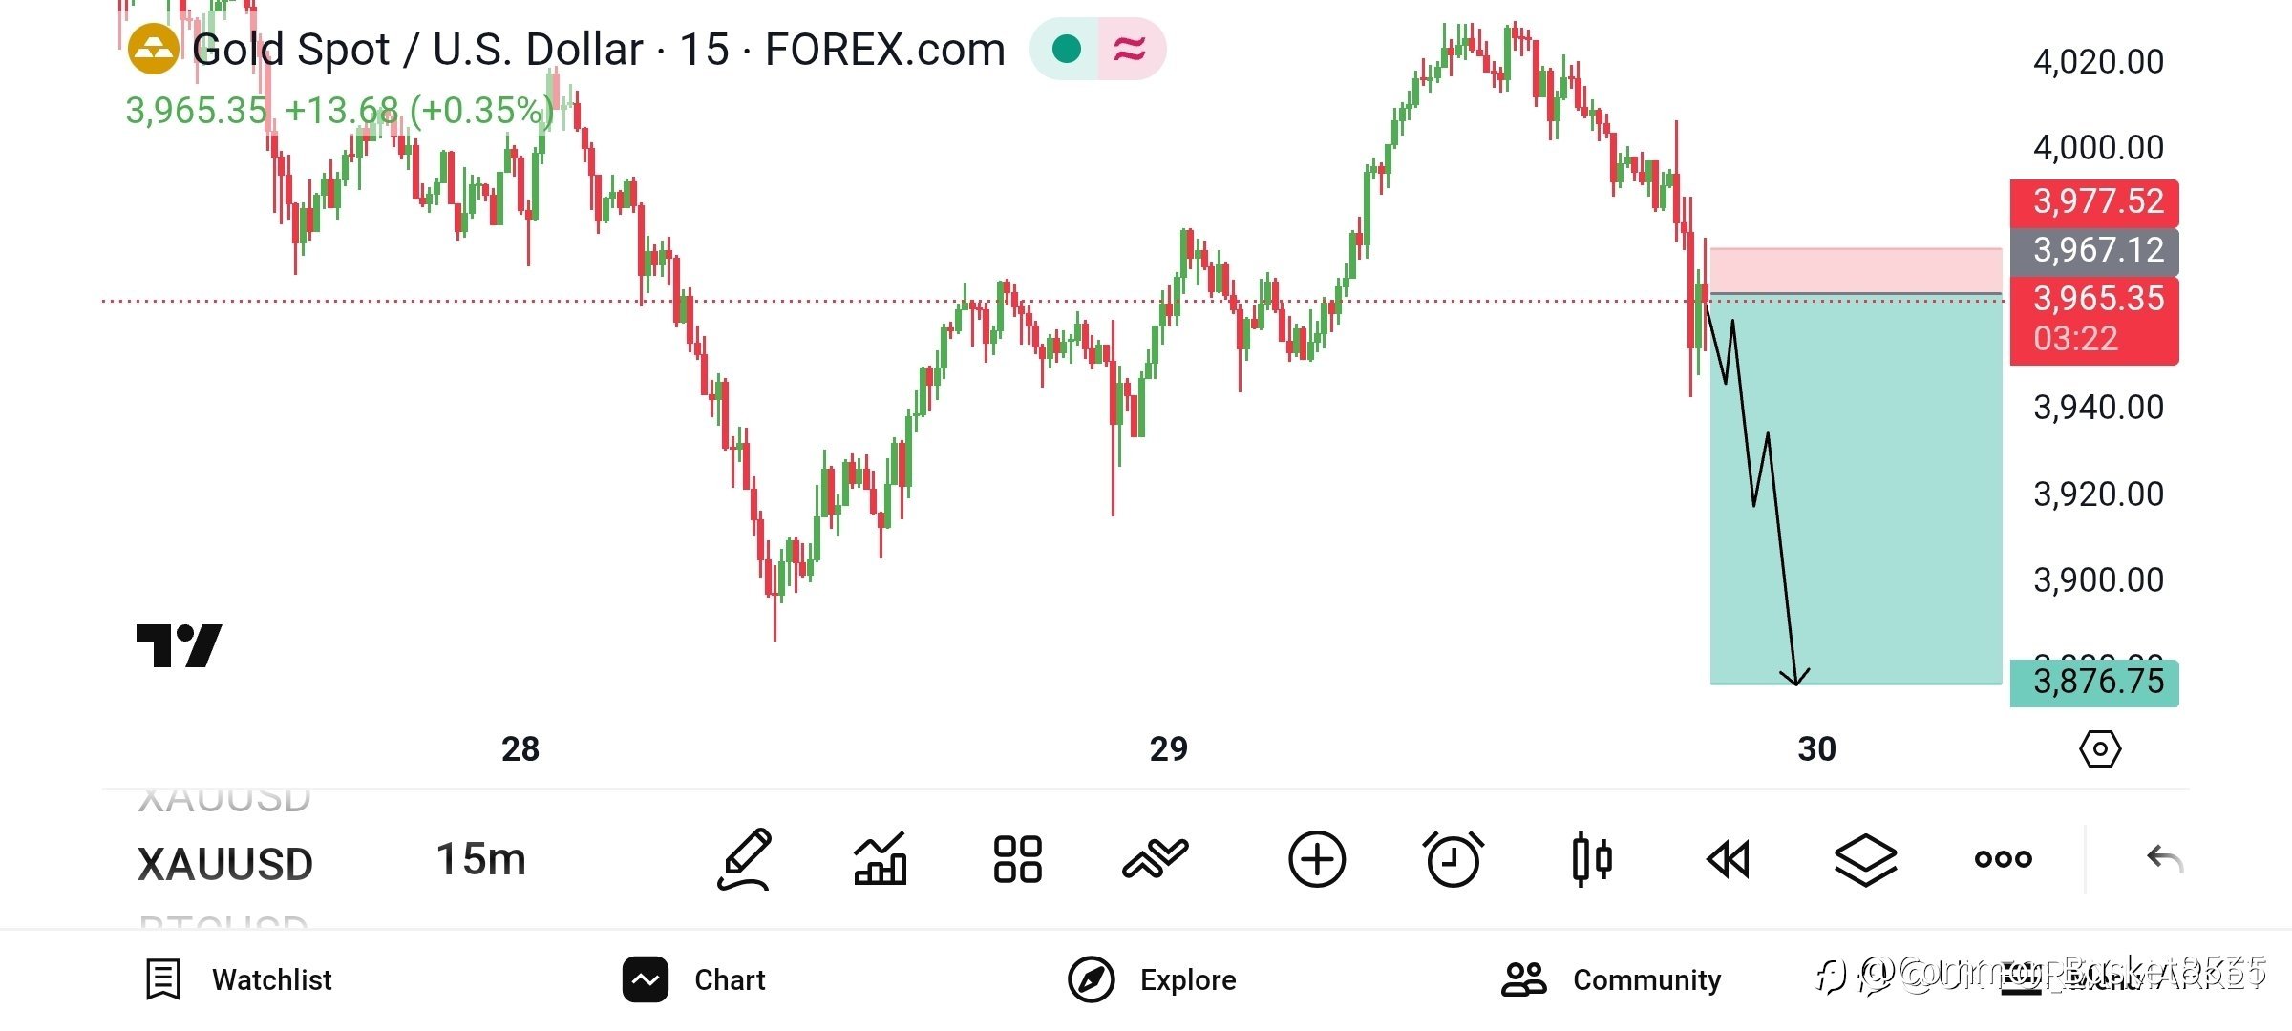Image resolution: width=2292 pixels, height=1031 pixels.
Task: Switch to the Watchlist tab
Action: point(239,979)
